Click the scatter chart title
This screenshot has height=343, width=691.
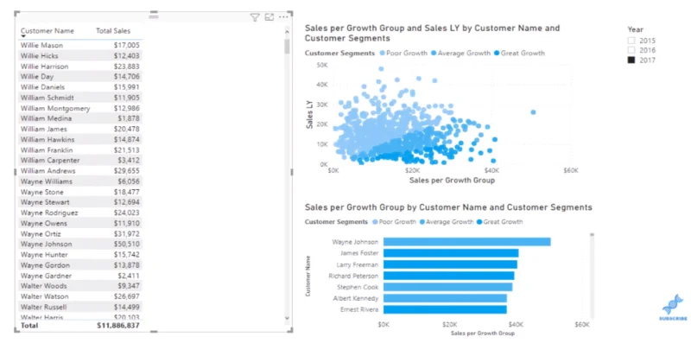pos(432,33)
